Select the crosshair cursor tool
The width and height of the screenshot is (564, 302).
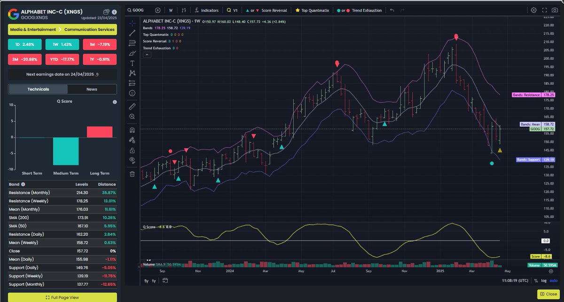(132, 22)
